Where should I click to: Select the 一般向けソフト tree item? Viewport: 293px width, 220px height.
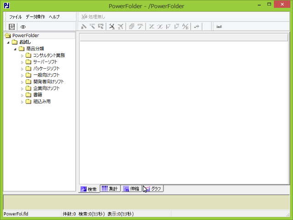(x=46, y=75)
